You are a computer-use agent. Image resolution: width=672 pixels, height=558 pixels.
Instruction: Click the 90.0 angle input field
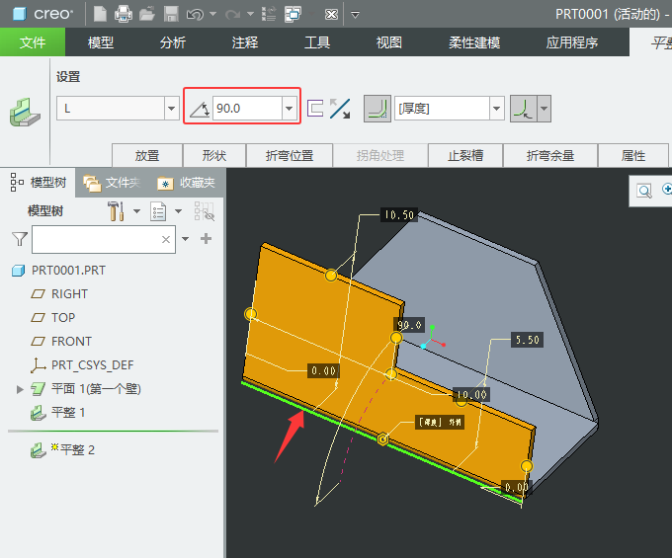[x=247, y=109]
